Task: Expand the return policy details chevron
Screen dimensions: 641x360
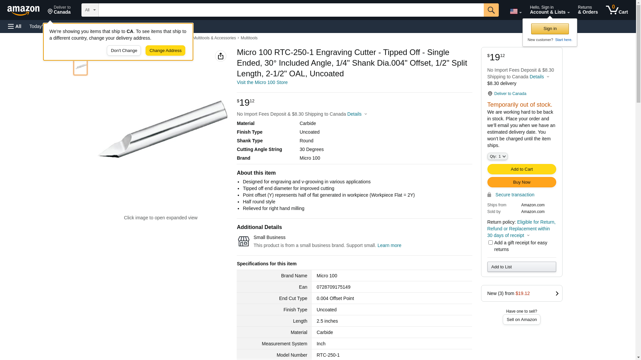Action: [528, 235]
